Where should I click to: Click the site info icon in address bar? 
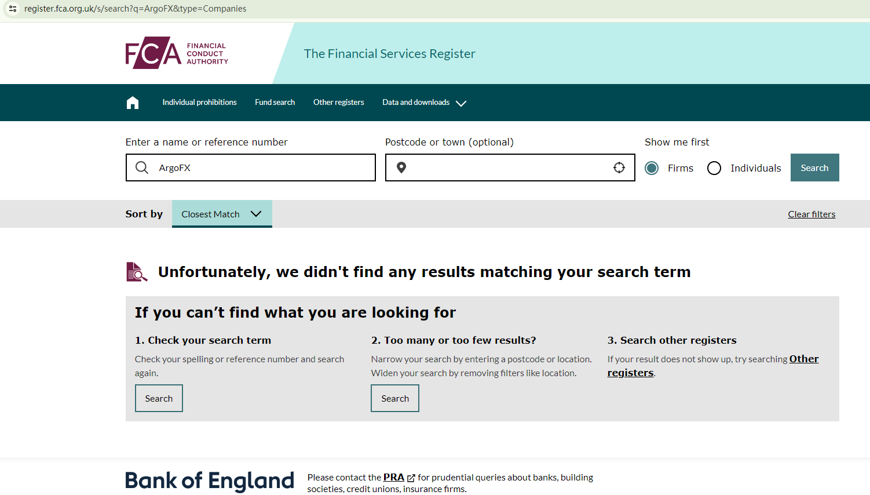[x=13, y=9]
